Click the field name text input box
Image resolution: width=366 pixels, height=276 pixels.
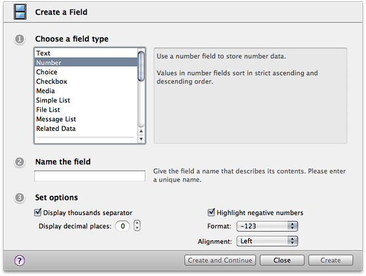pos(90,176)
